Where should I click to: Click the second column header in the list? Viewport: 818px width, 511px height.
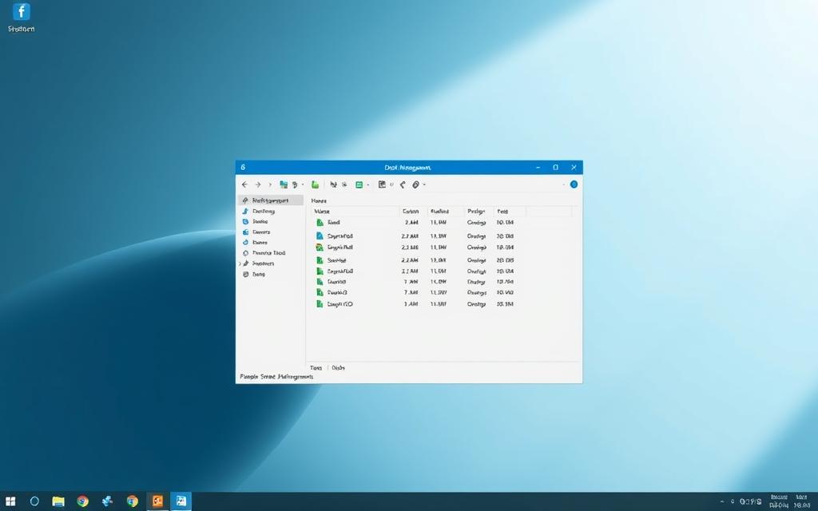click(x=411, y=212)
